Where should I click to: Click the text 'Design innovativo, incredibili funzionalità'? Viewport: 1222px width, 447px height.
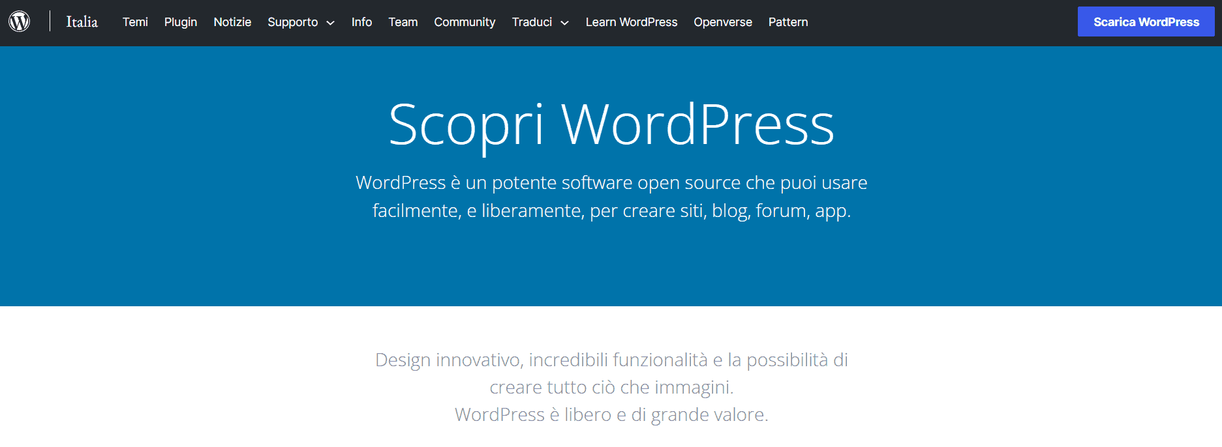point(541,360)
